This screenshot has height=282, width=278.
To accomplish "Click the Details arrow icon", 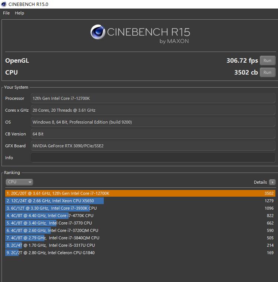I will [272, 182].
